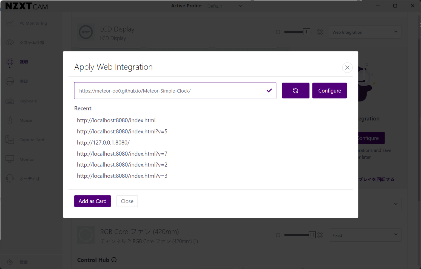Open the Web Integration mode dropdown
Viewport: 421px width, 269px height.
pos(365,32)
